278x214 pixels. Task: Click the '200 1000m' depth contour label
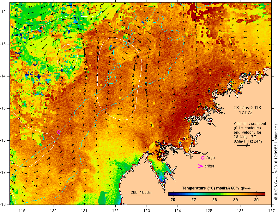[x=141, y=193]
